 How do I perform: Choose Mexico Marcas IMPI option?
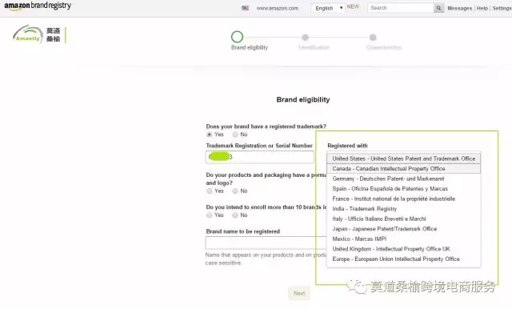[x=403, y=239]
